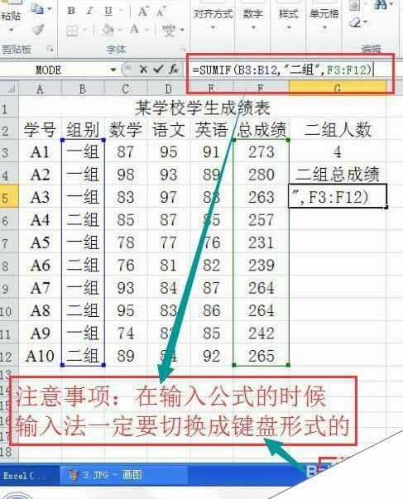Select row 2 header
403x499 pixels.
click(x=9, y=130)
